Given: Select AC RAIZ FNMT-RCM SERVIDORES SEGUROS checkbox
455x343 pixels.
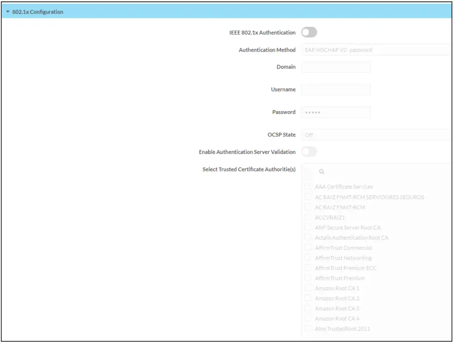Looking at the screenshot, I should (308, 197).
